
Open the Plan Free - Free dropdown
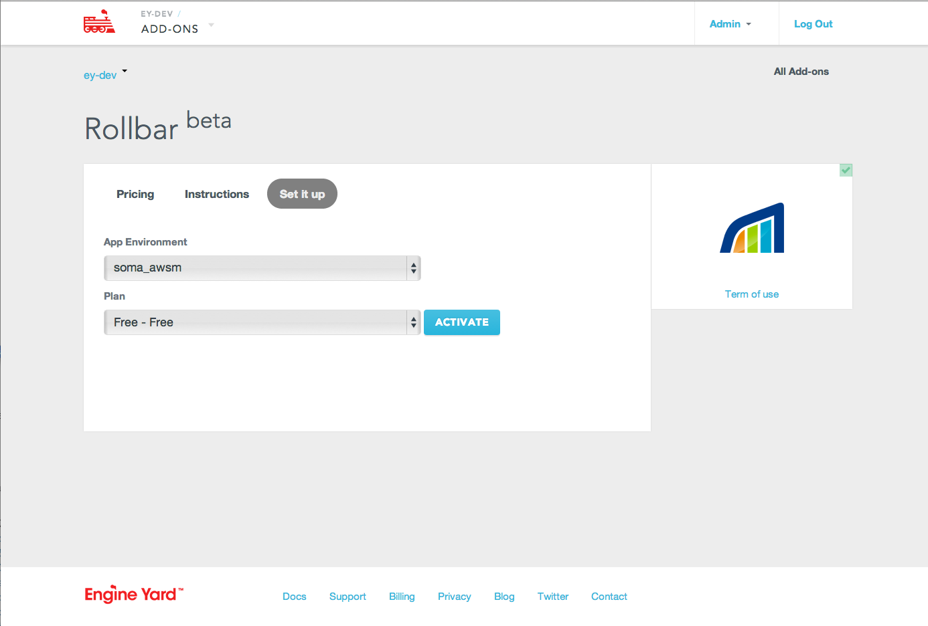tap(262, 322)
